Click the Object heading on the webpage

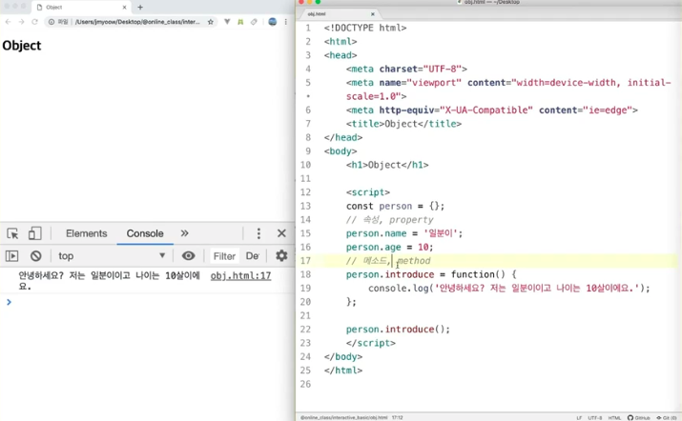tap(21, 46)
